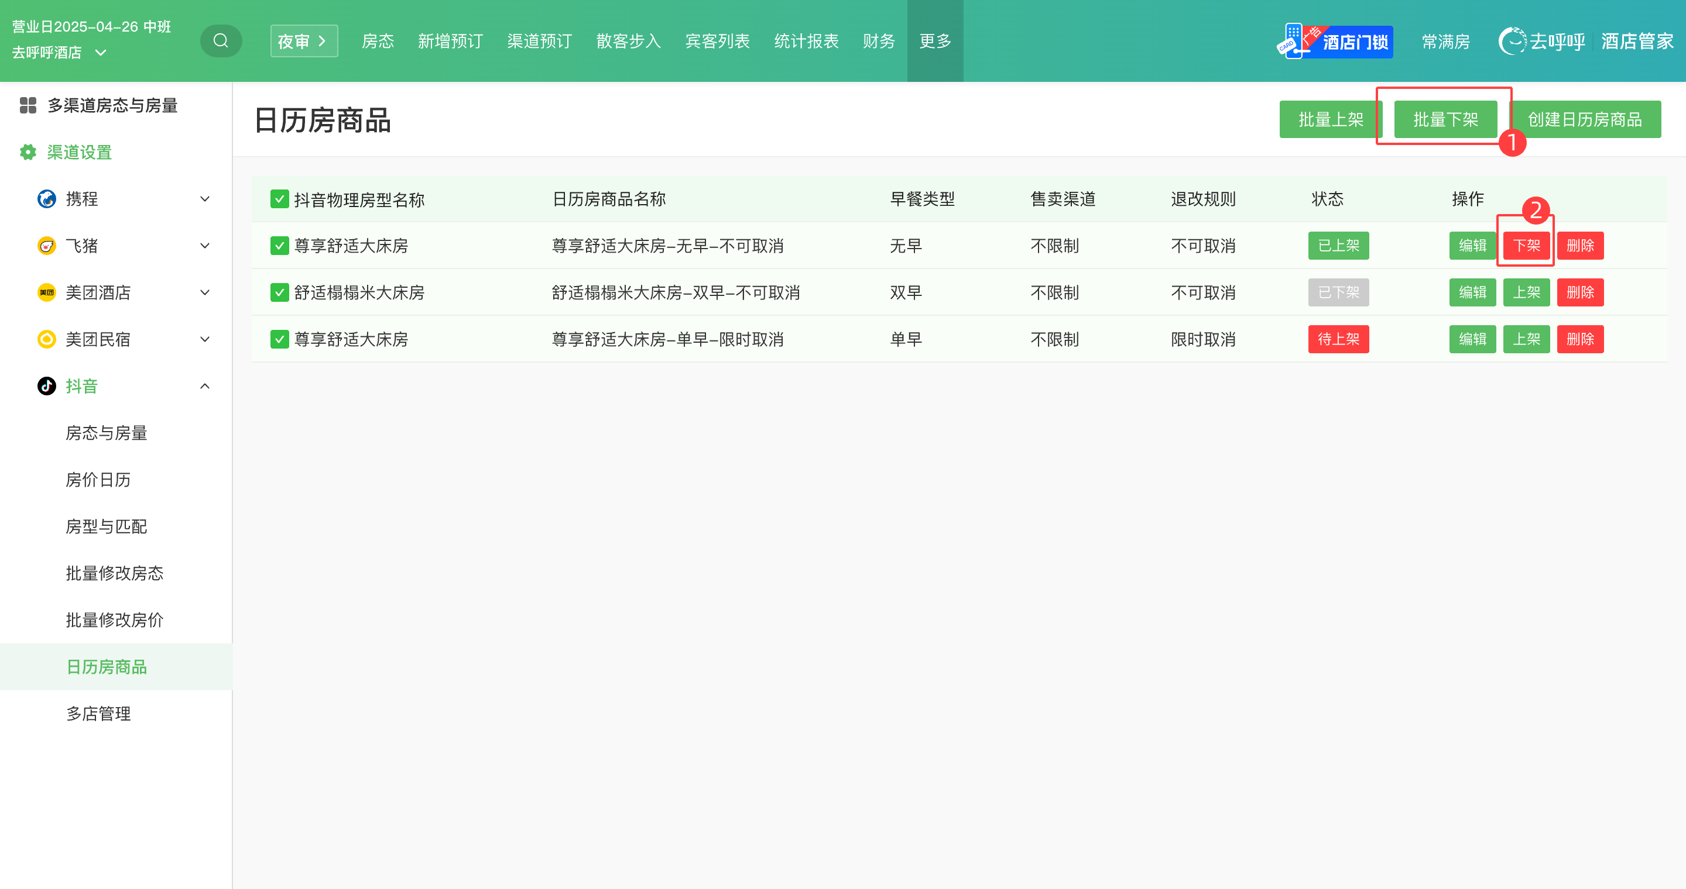Collapse the 抖音 submenu chevron
1686x889 pixels.
click(x=205, y=387)
